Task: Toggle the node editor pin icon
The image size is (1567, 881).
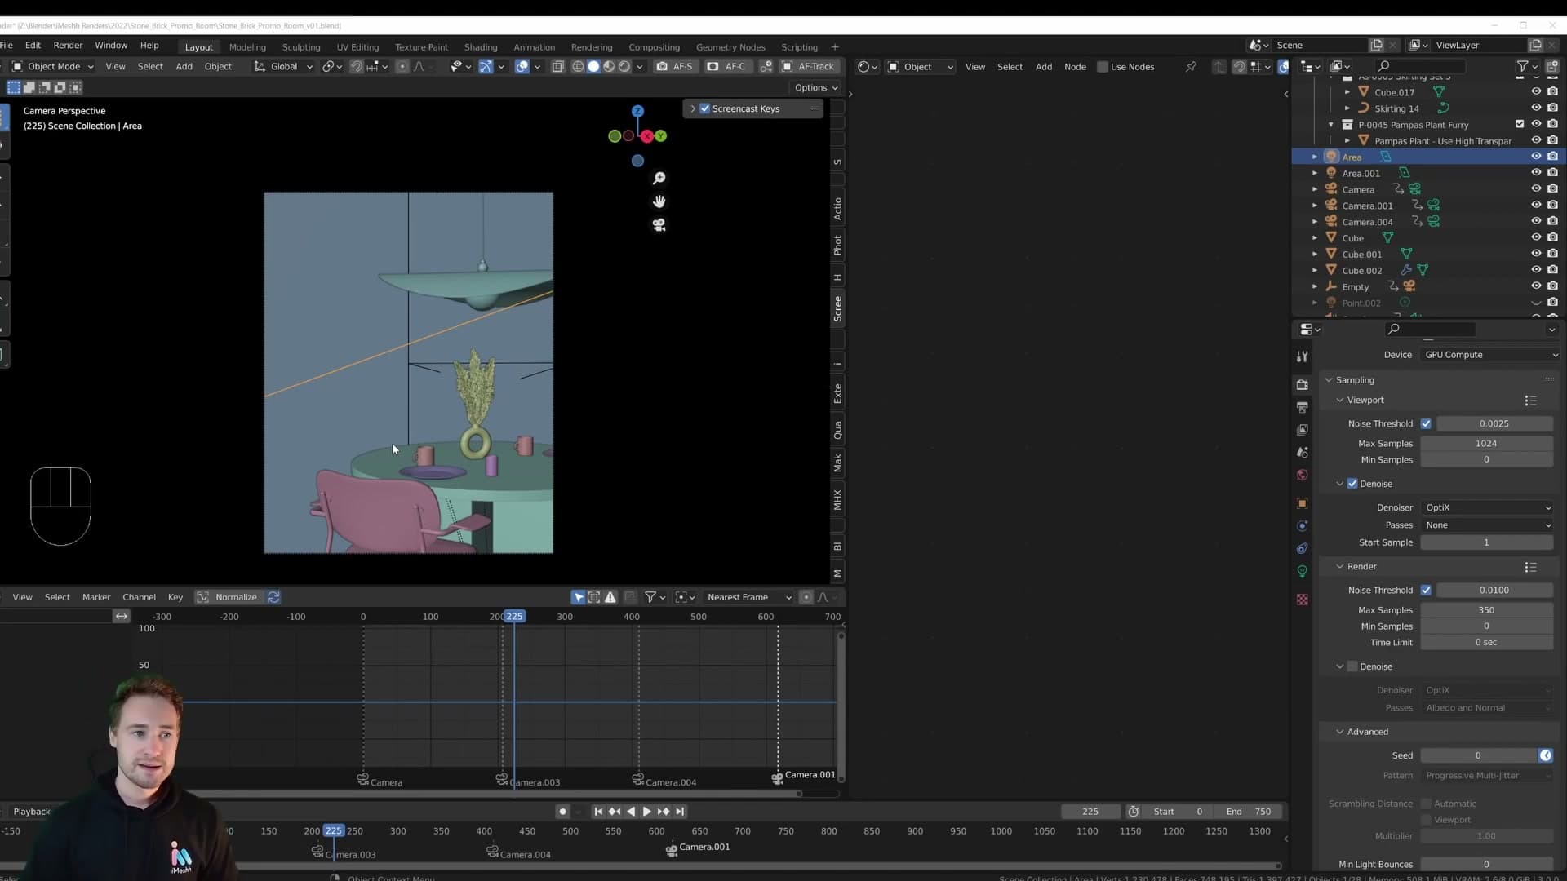Action: pyautogui.click(x=1191, y=67)
